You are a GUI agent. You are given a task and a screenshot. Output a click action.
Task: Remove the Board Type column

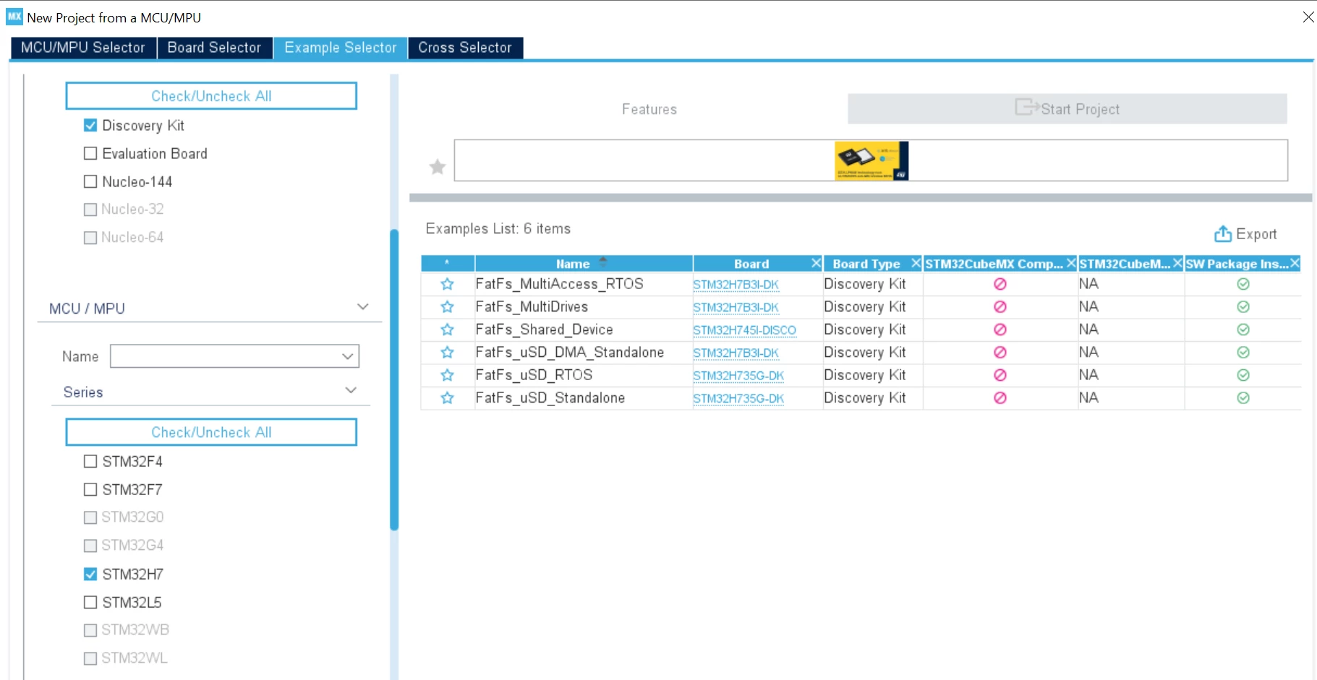pos(916,263)
